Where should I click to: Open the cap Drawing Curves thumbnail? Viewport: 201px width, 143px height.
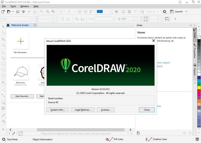click(21, 72)
